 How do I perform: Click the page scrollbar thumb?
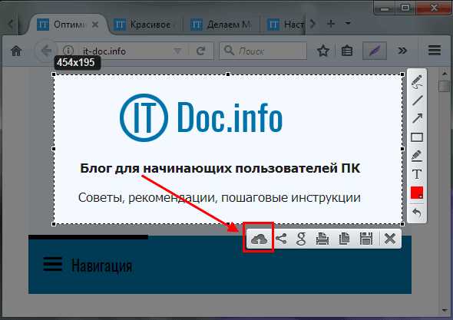(x=444, y=86)
